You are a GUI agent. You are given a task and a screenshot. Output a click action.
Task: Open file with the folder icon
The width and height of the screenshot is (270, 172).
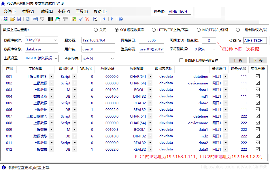tap(12, 19)
